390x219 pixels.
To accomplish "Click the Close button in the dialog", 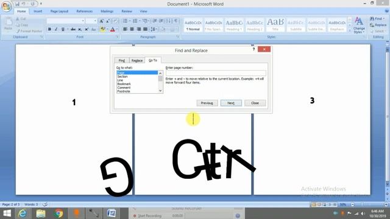I will pos(255,103).
